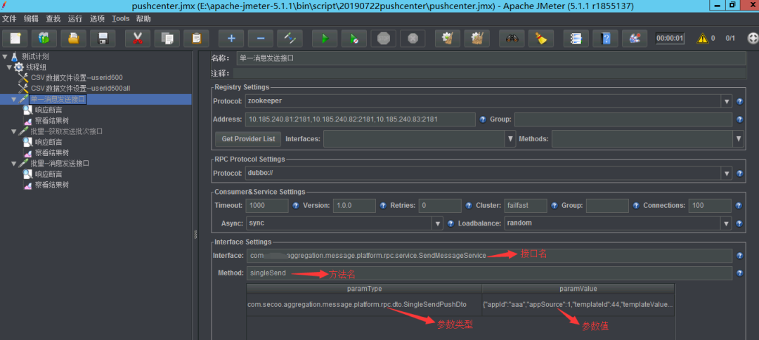
Task: Select 响应断言 under 单一消息发送接口
Action: point(48,110)
